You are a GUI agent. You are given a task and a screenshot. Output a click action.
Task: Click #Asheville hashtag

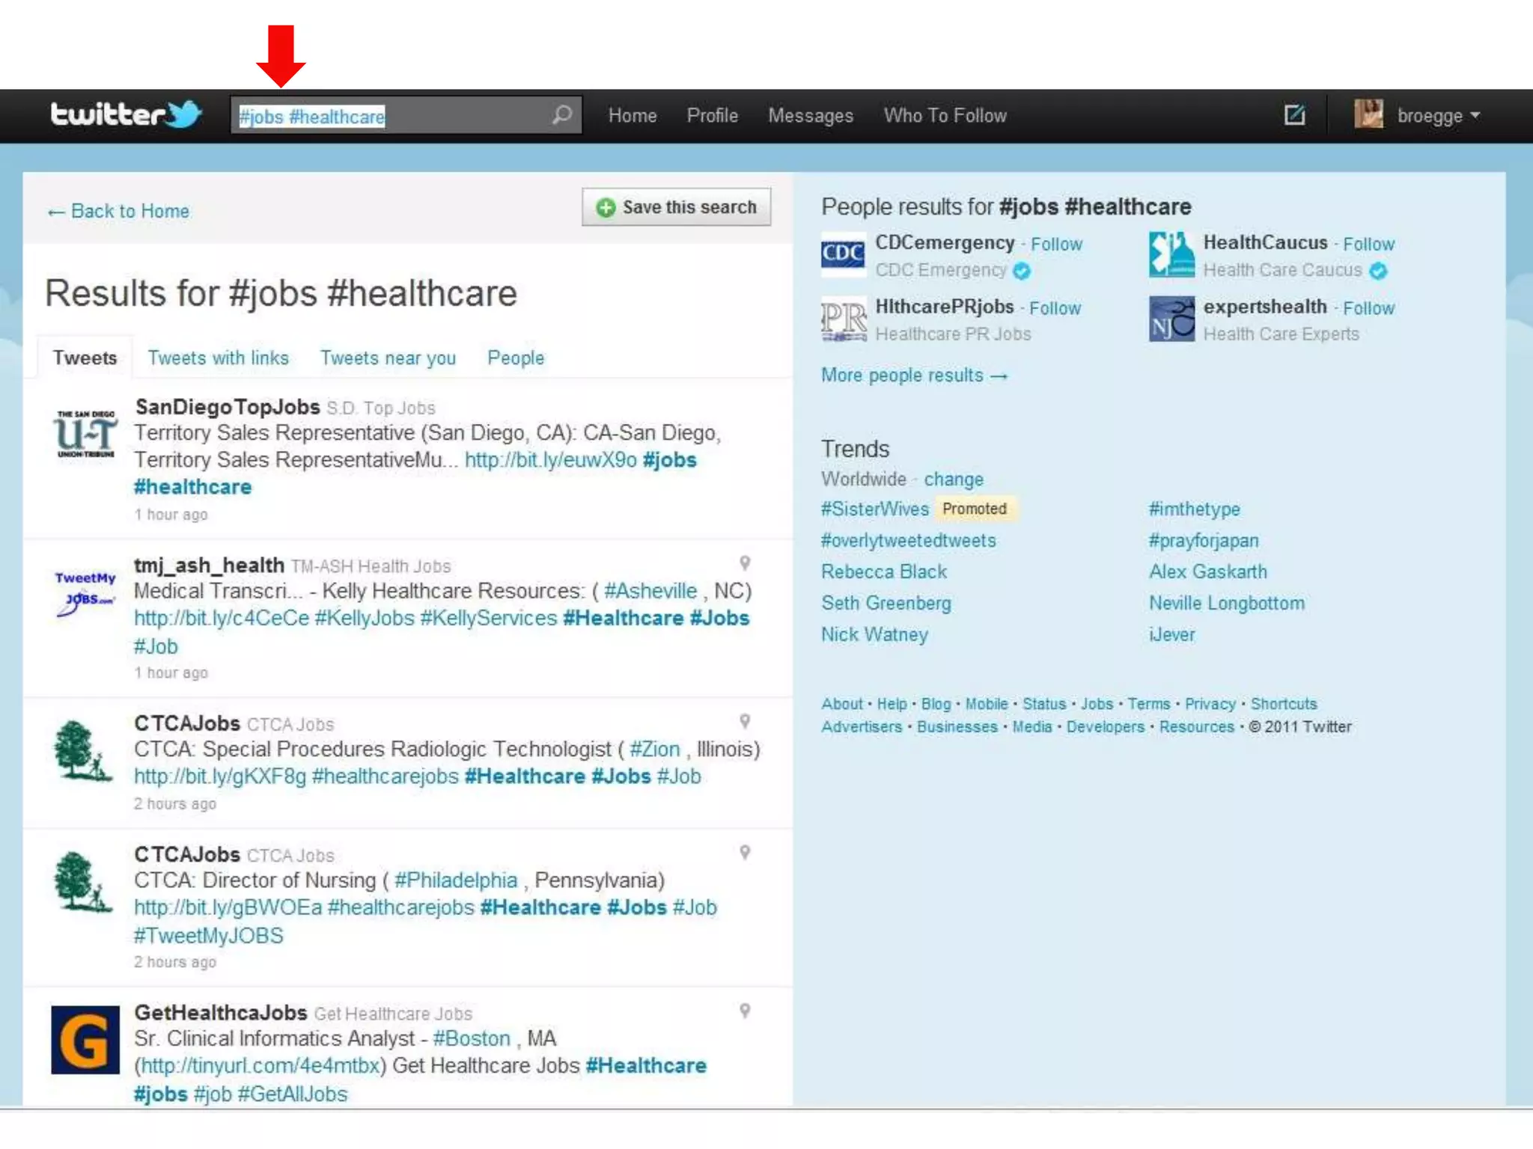click(x=650, y=591)
